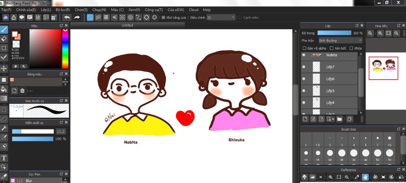Open the Tệp(F) menu
406x183 pixels.
pyautogui.click(x=6, y=10)
